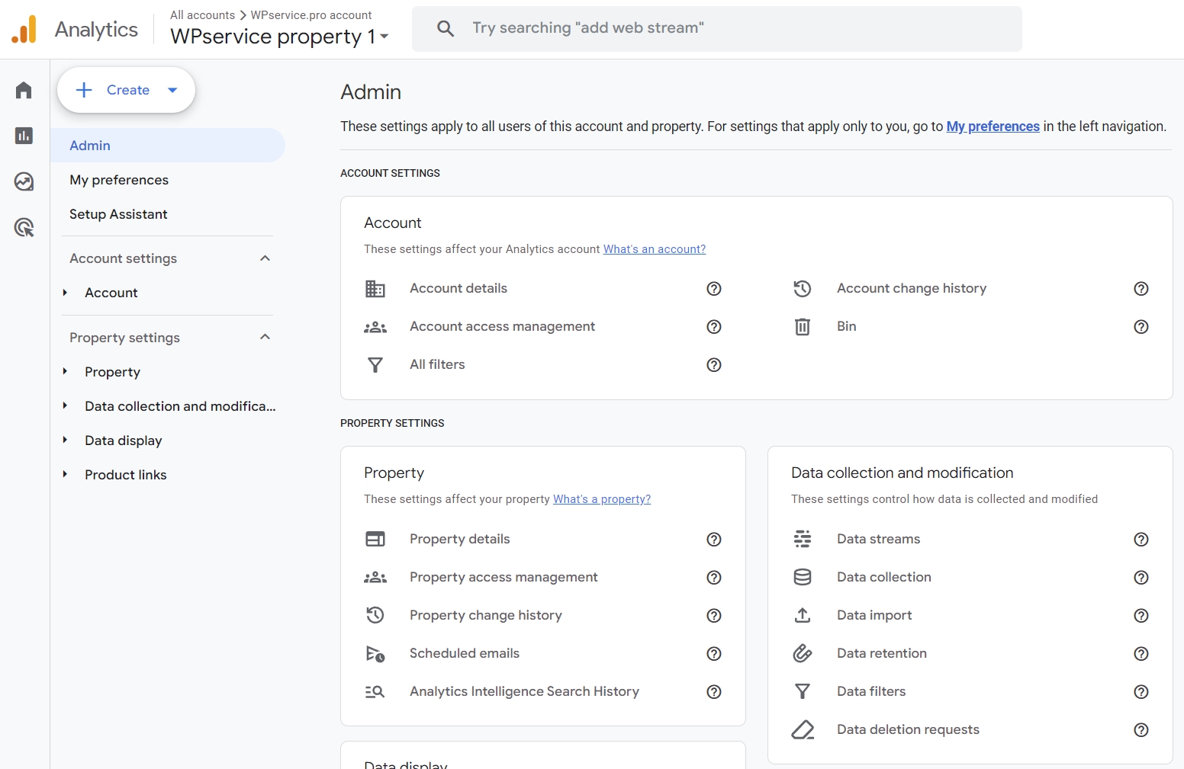
Task: Select Admin in the side navigation
Action: tap(168, 146)
